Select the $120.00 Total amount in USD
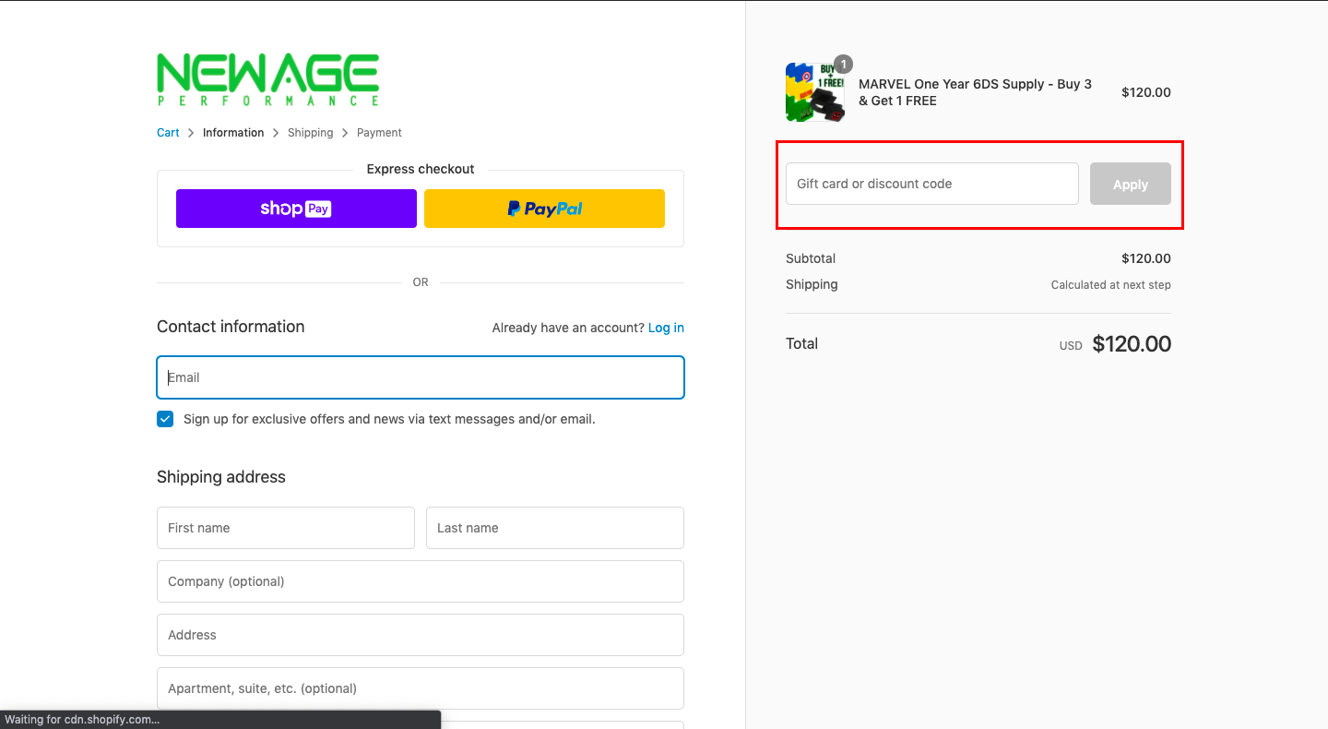Viewport: 1328px width, 729px height. (1132, 344)
